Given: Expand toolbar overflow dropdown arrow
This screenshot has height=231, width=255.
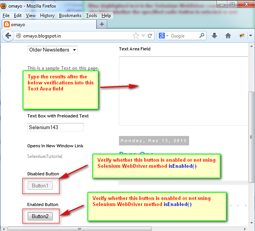Looking at the screenshot, I should pos(250,36).
